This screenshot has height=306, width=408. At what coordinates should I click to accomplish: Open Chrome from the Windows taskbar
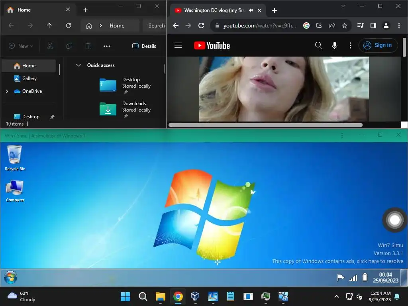tap(178, 296)
